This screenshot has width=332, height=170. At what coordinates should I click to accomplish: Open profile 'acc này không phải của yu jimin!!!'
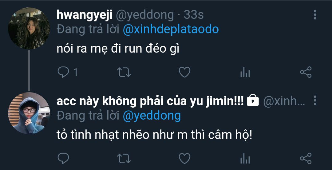click(x=150, y=101)
